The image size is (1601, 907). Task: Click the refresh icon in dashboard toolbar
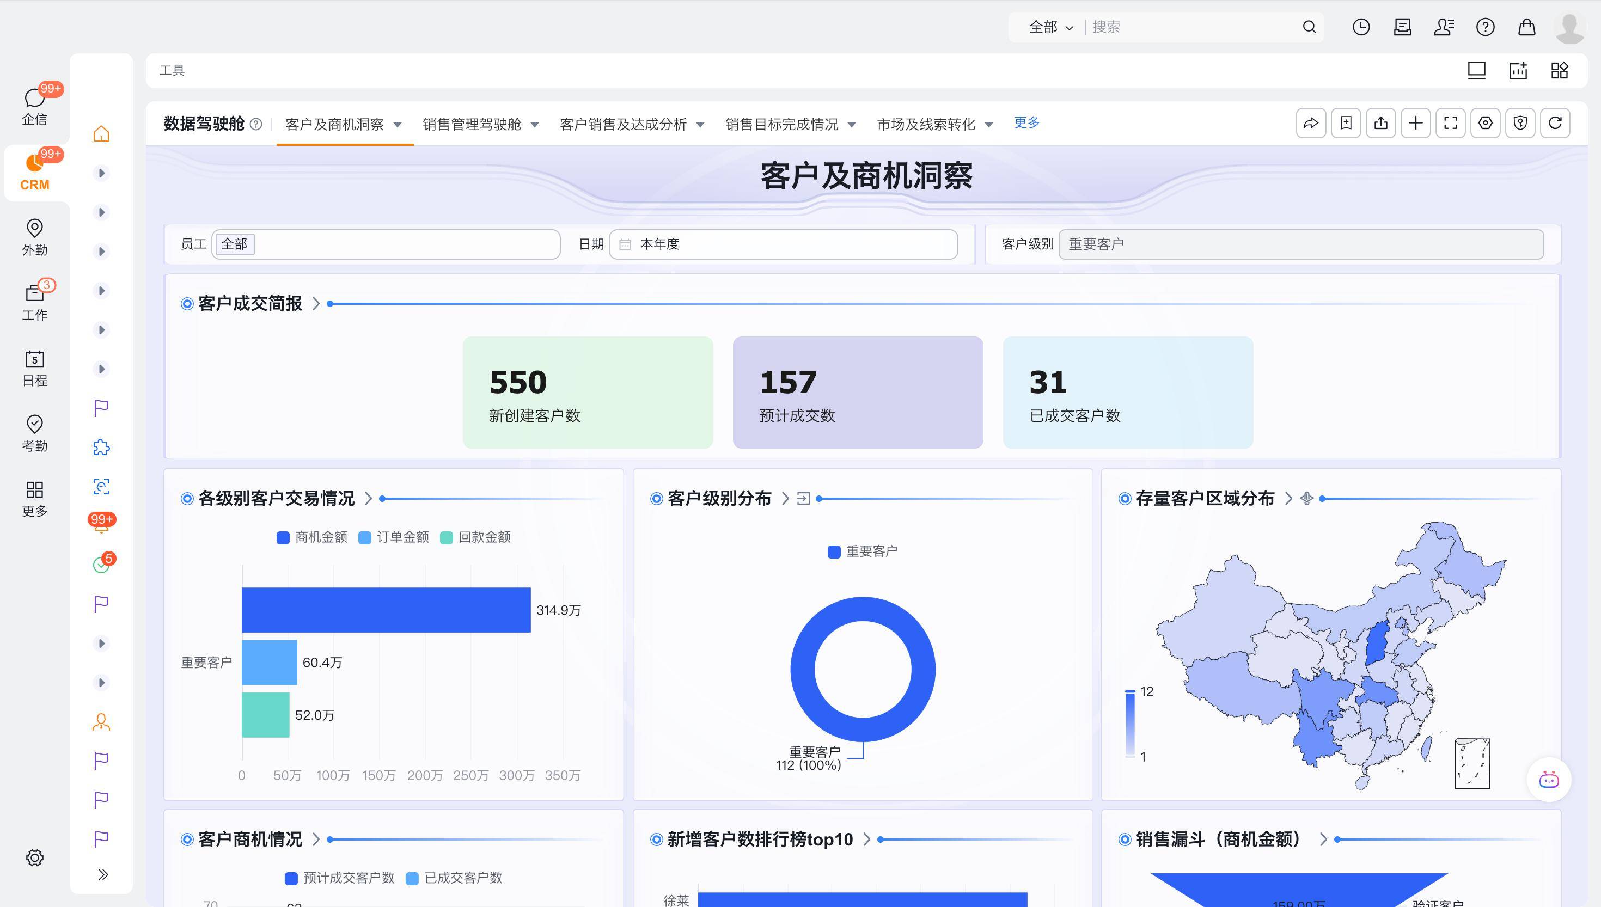(1555, 122)
